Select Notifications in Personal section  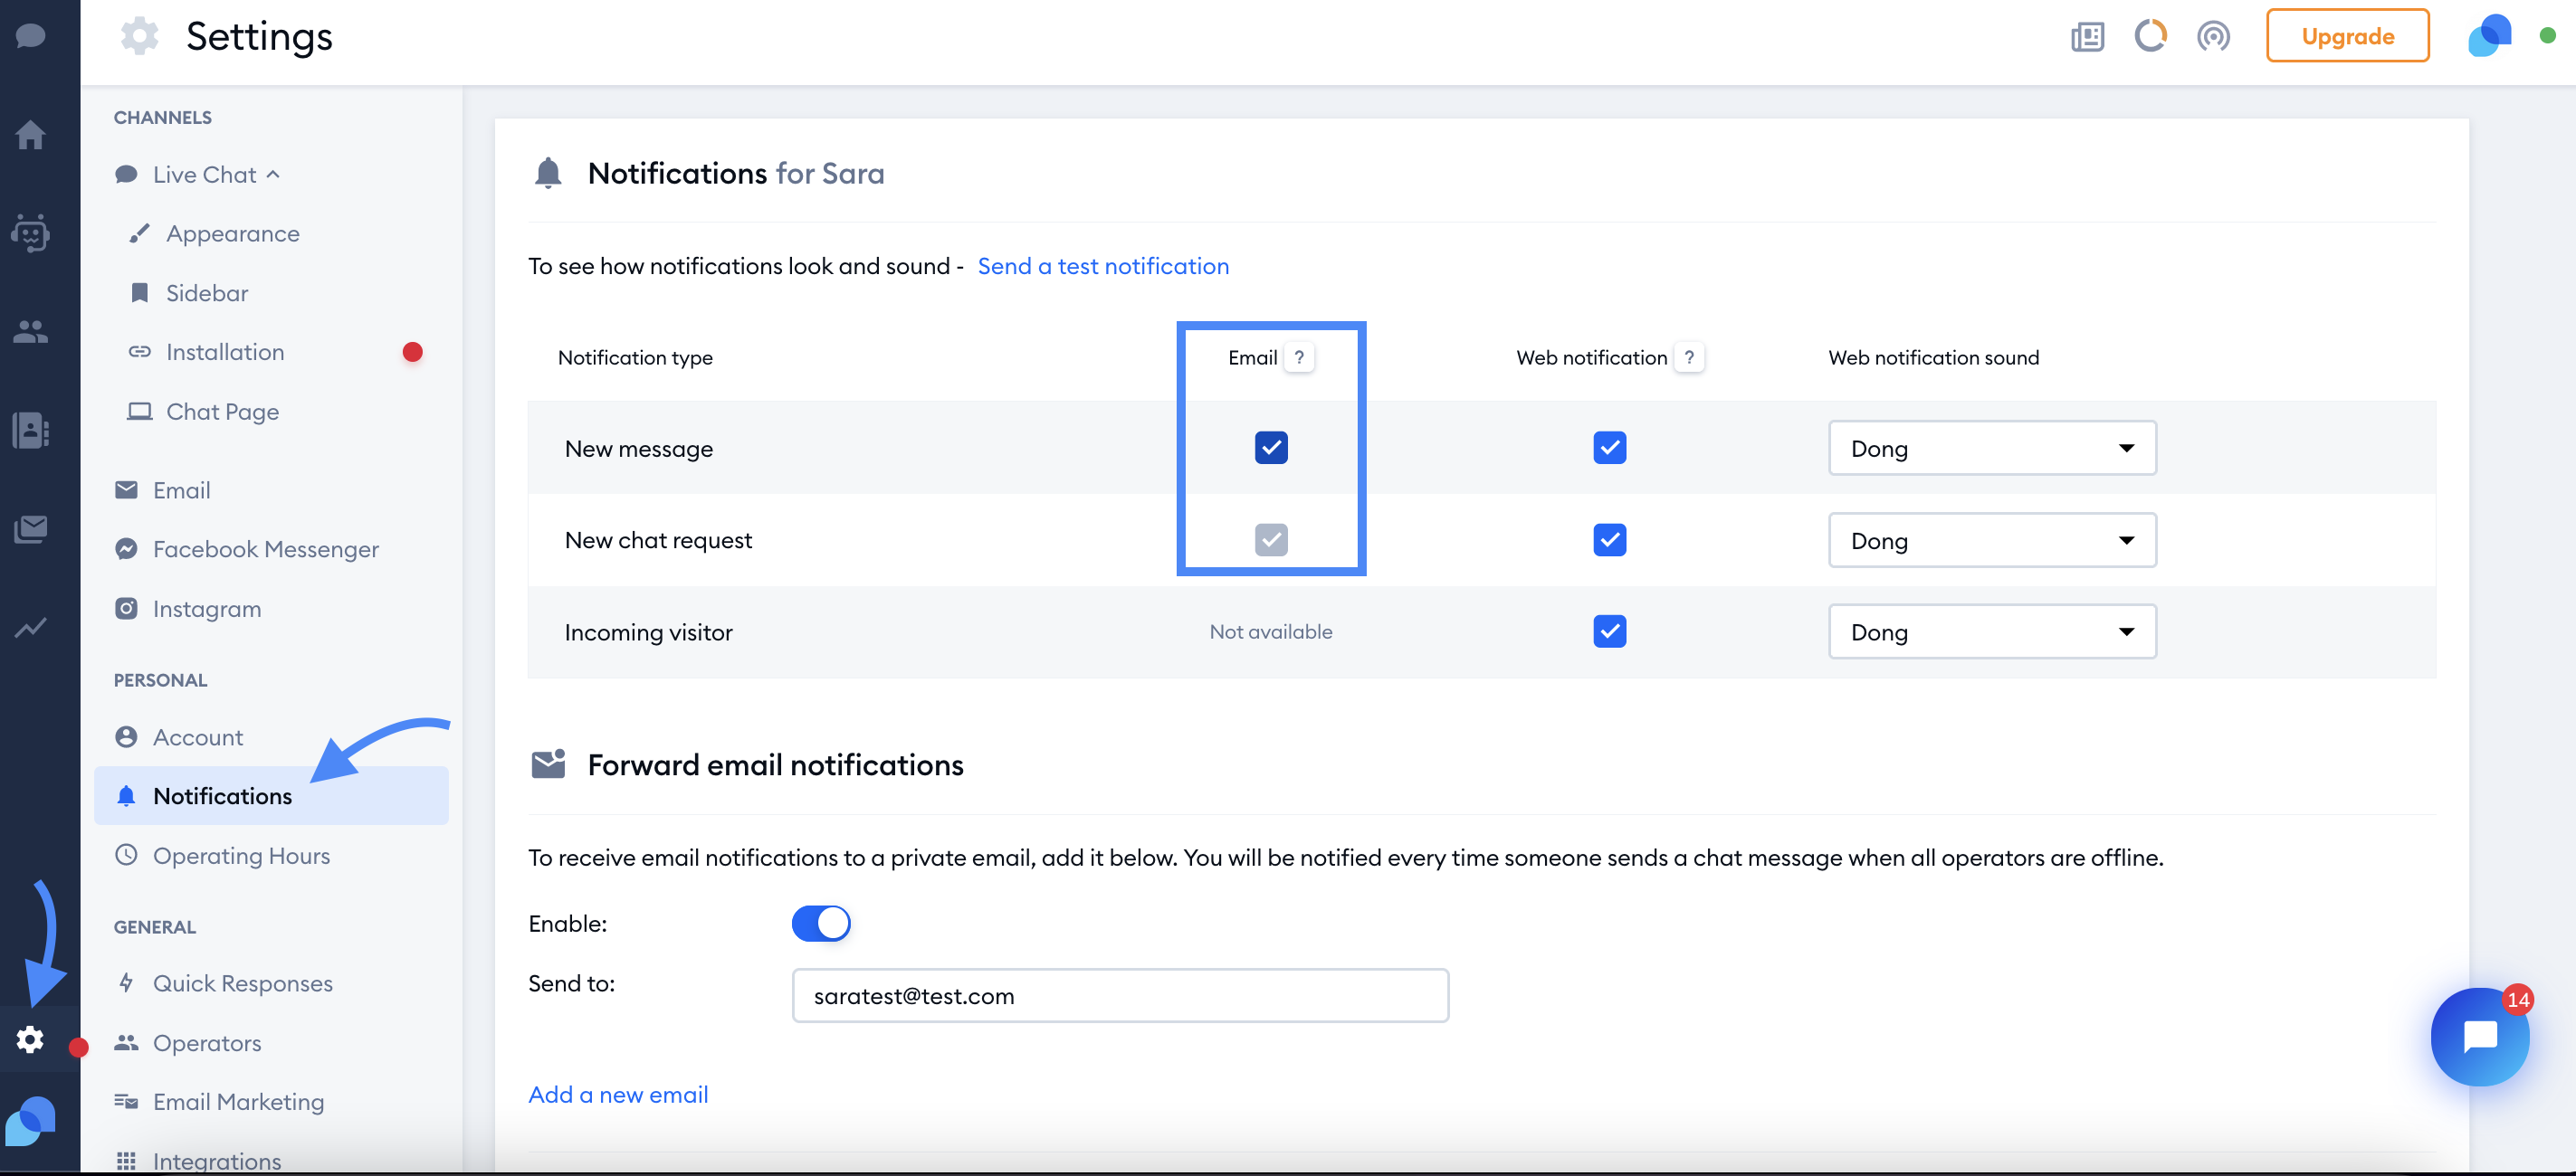pyautogui.click(x=271, y=796)
